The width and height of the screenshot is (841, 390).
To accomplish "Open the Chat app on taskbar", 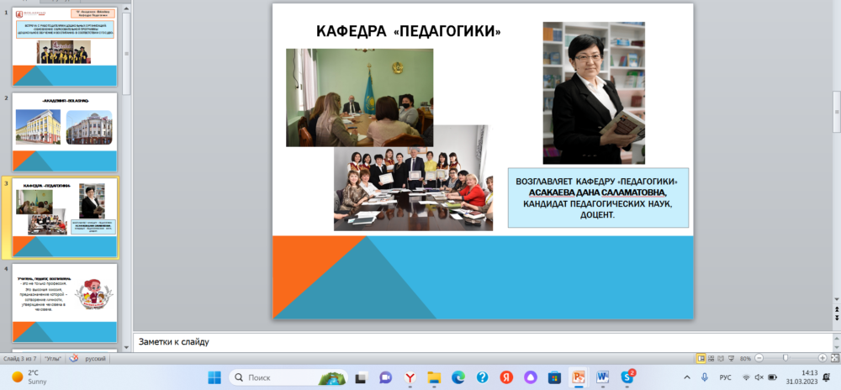I will pyautogui.click(x=385, y=377).
